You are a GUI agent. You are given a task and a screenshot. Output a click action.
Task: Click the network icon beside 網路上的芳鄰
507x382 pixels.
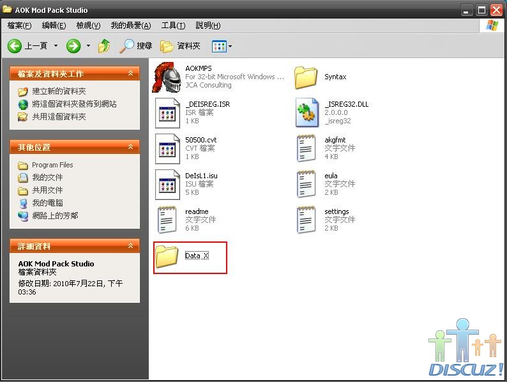click(23, 216)
